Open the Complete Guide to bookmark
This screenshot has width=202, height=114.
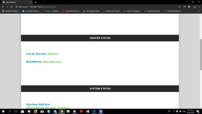pos(152,11)
